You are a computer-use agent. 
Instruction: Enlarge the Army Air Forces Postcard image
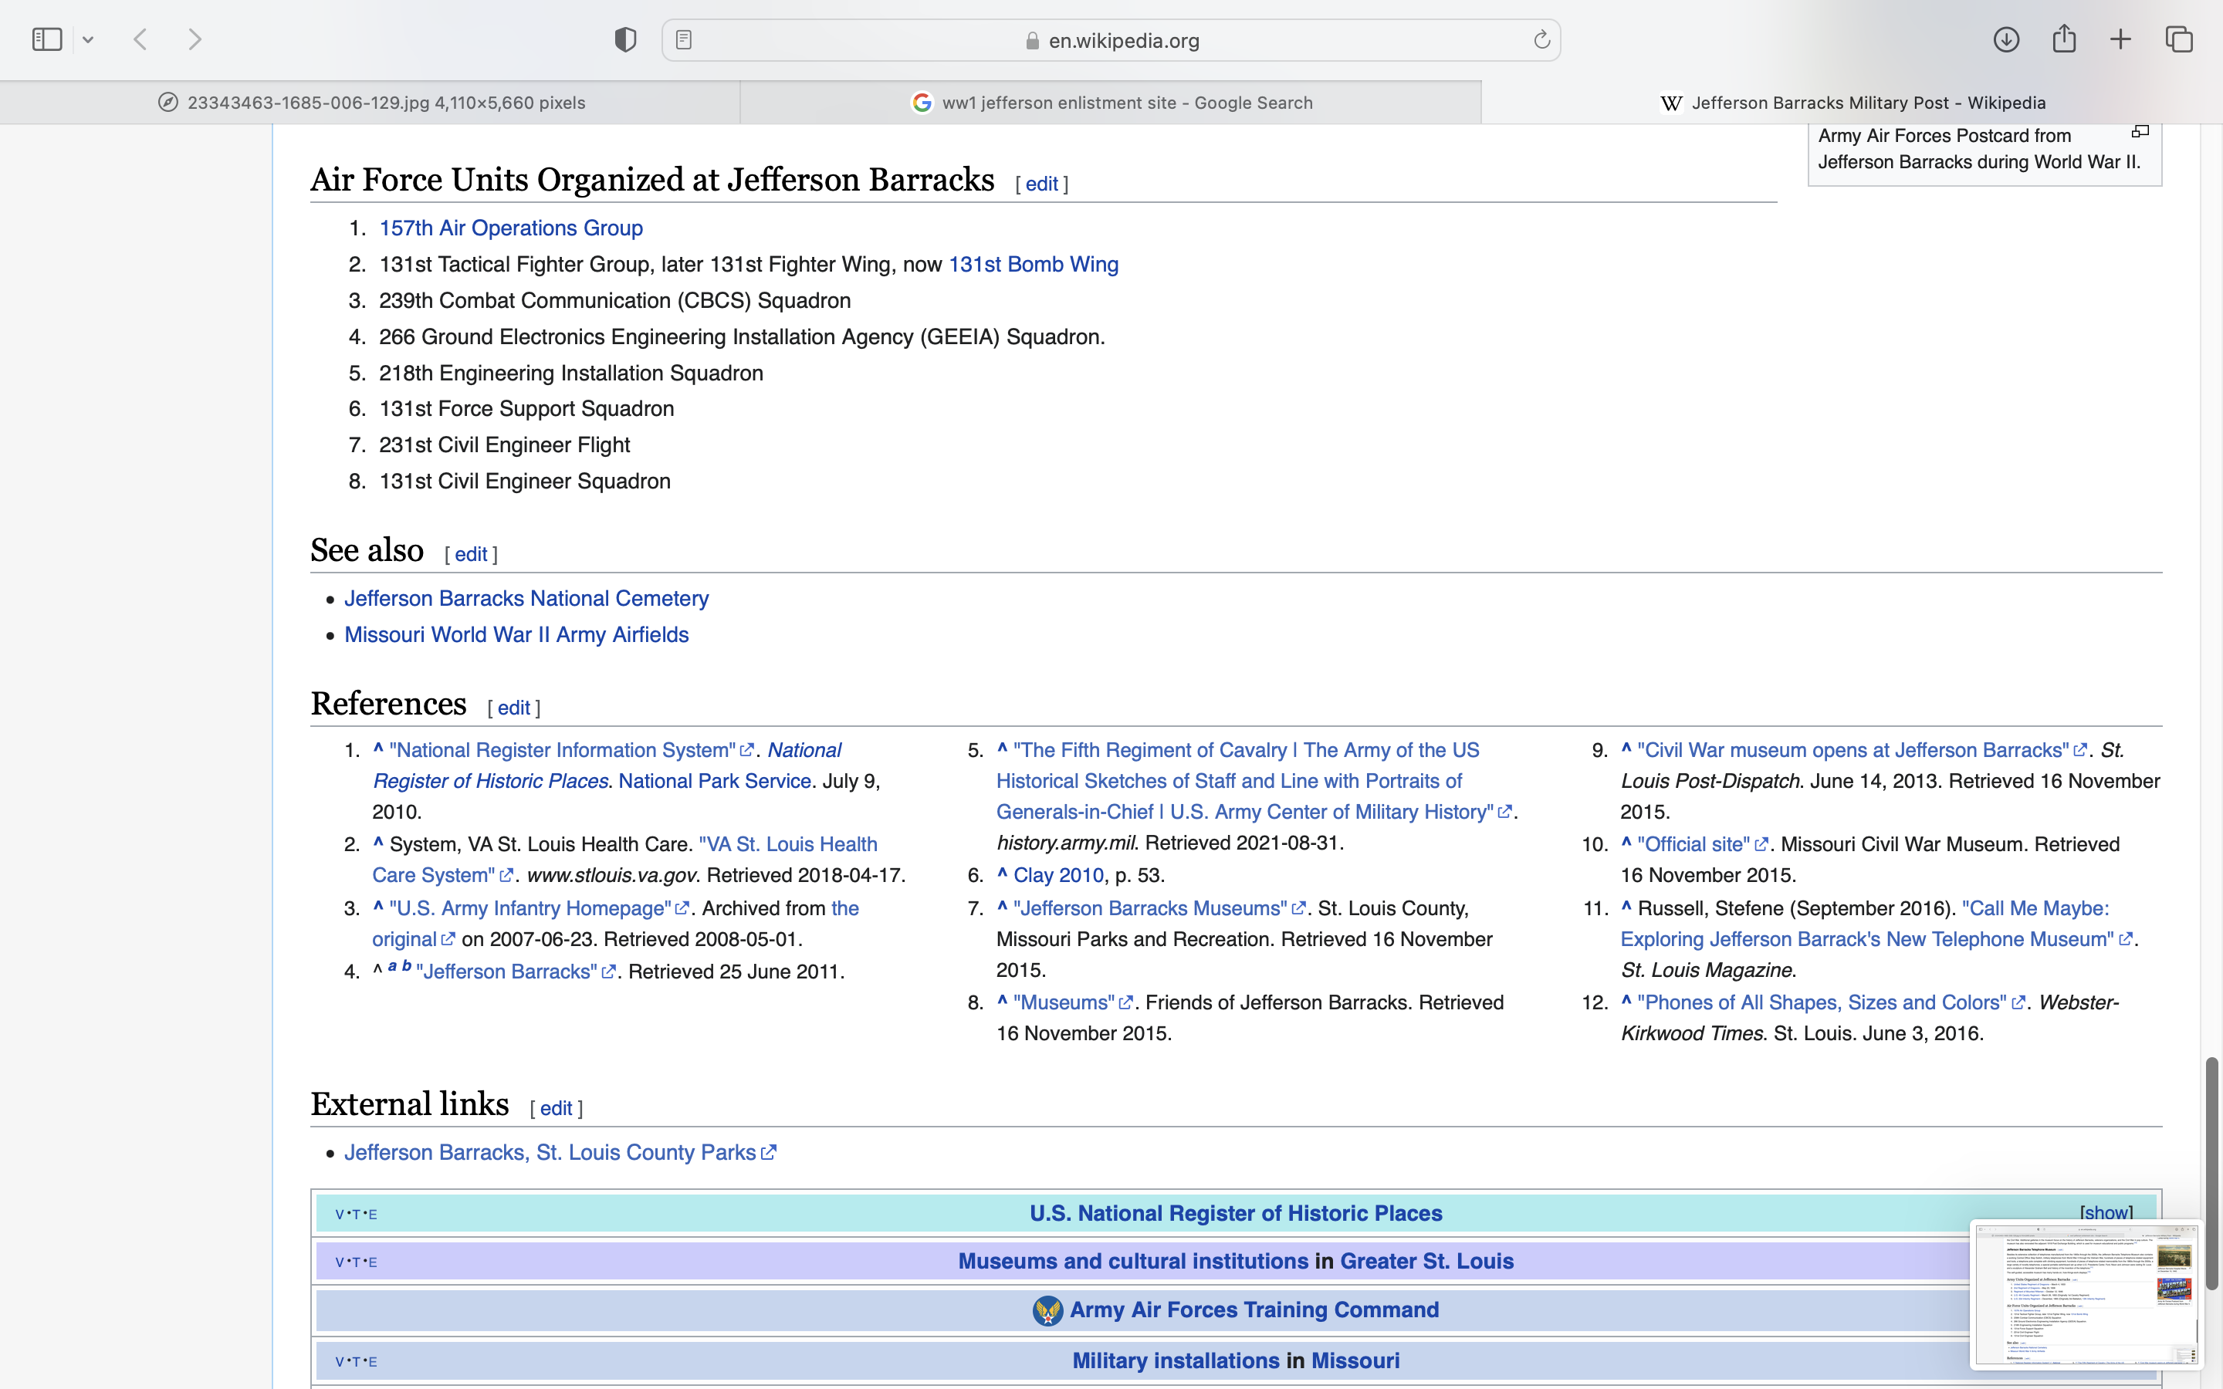pos(2140,132)
